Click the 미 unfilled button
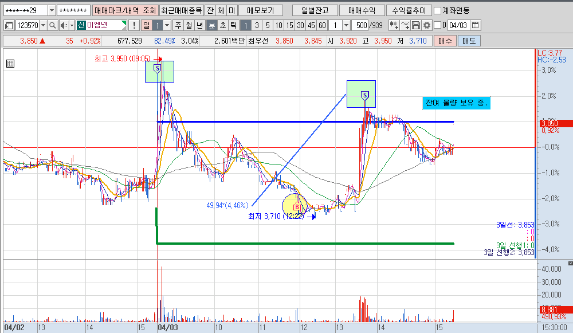The image size is (573, 333). [231, 10]
